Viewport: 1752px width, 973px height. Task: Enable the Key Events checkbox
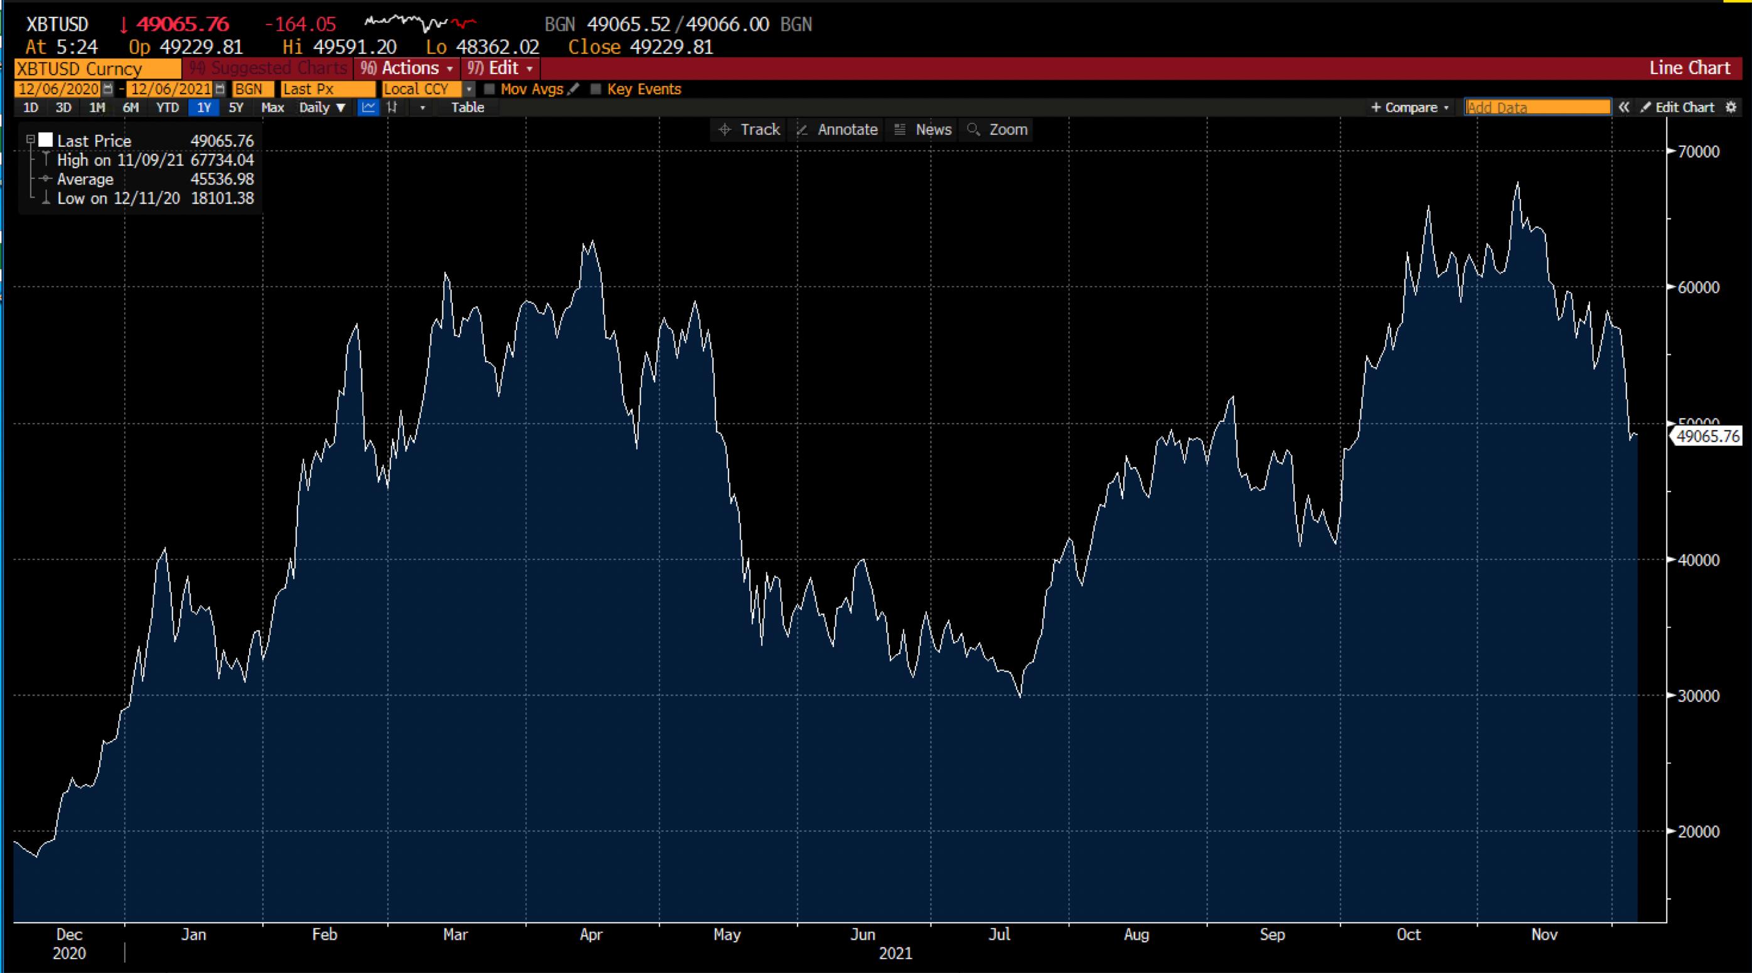tap(596, 89)
